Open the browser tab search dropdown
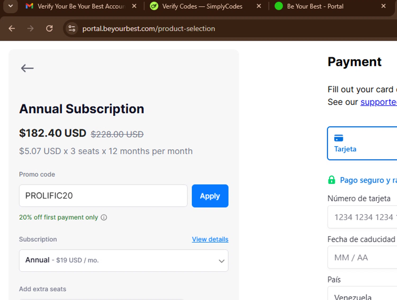This screenshot has height=300, width=397. (x=11, y=6)
